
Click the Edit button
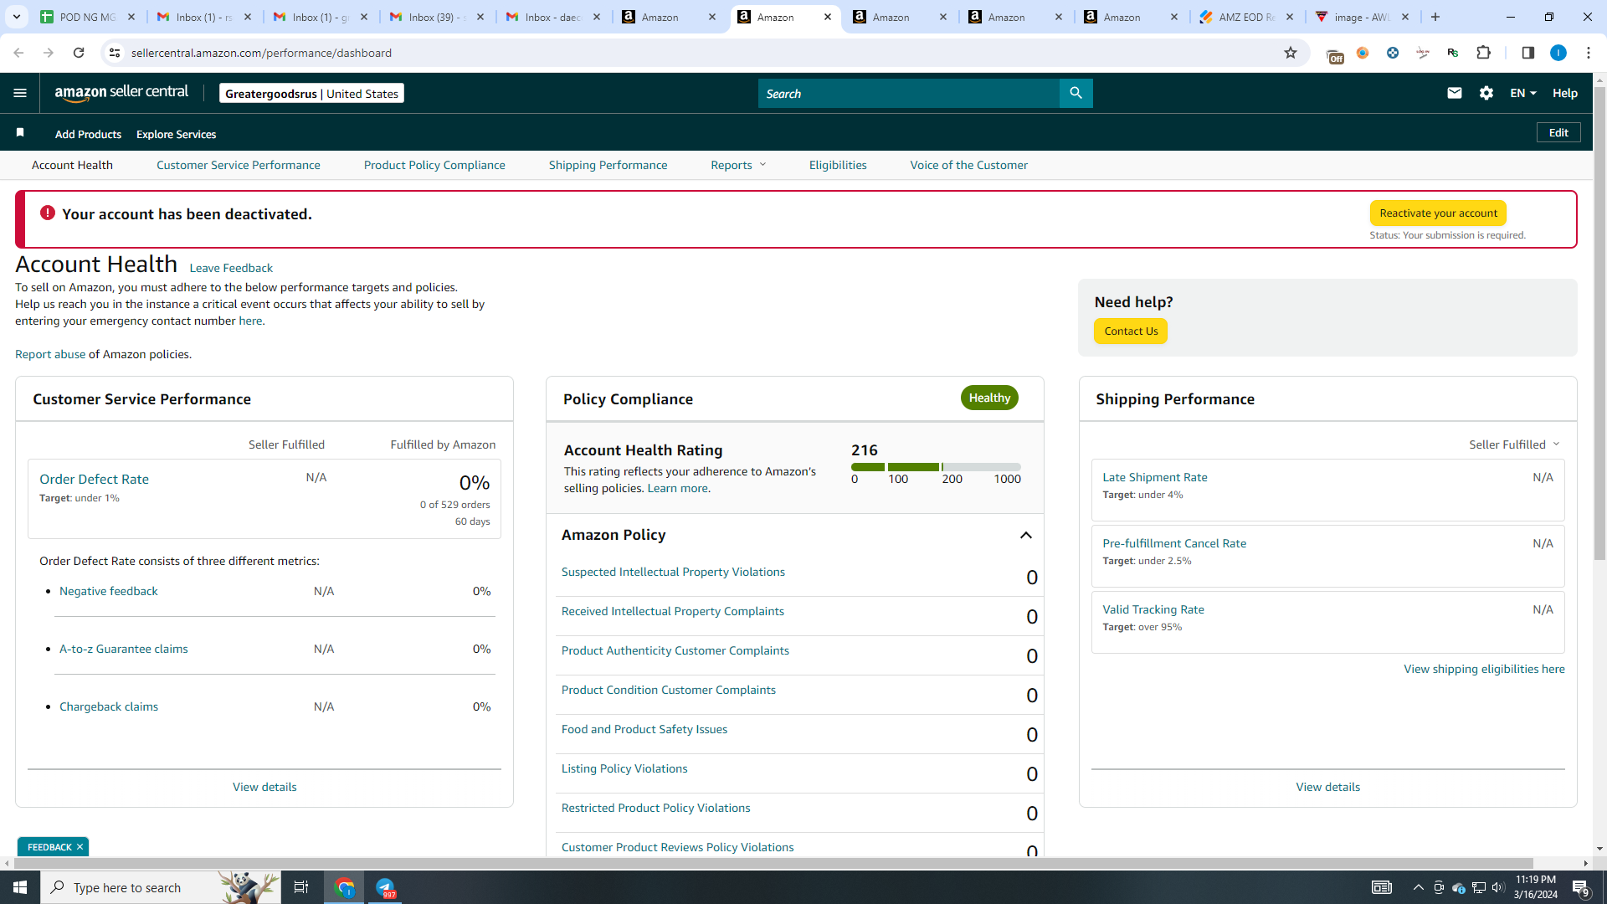pos(1558,132)
